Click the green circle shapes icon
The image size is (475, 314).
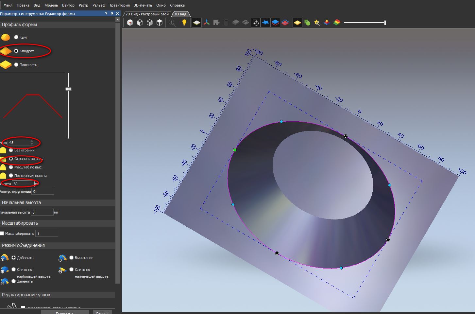(x=307, y=23)
